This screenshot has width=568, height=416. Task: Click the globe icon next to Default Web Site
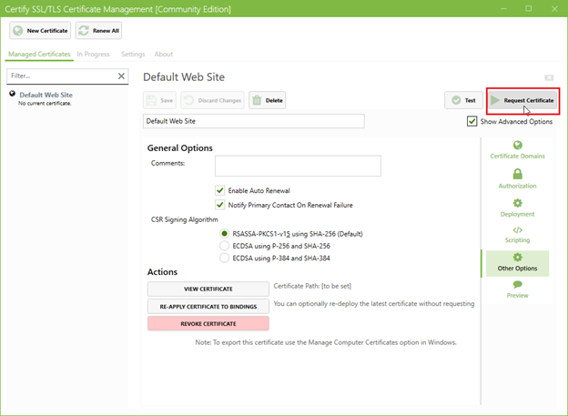[x=13, y=94]
